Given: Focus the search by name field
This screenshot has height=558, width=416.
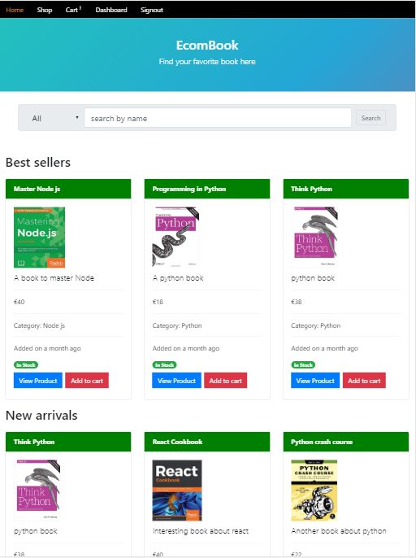Looking at the screenshot, I should point(218,118).
